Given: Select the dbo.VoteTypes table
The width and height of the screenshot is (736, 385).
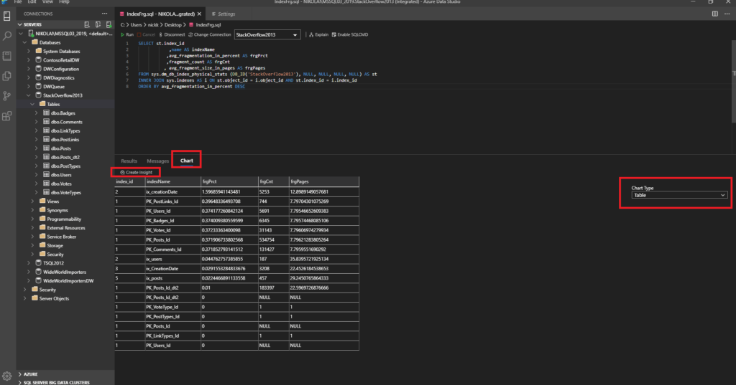Looking at the screenshot, I should [65, 192].
